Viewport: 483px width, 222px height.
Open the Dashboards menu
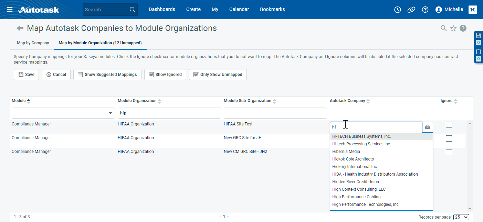pyautogui.click(x=162, y=10)
